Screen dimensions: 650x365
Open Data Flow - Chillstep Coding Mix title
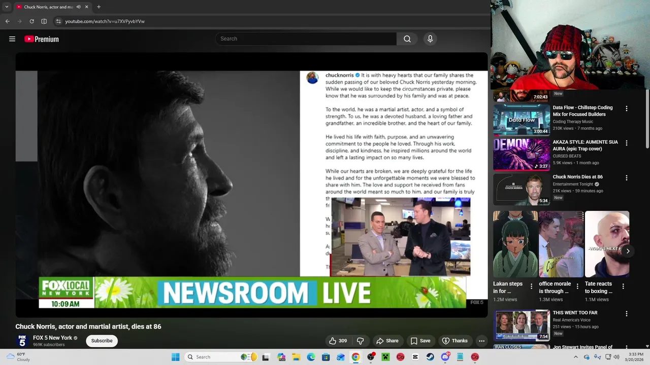point(582,111)
